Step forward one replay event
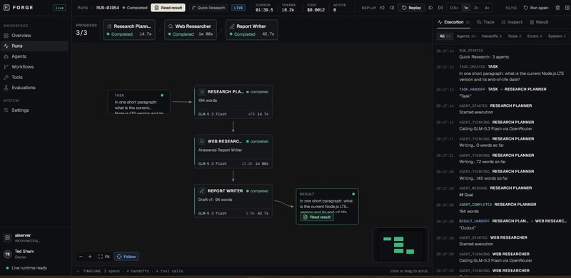This screenshot has height=278, width=571. coord(431,8)
